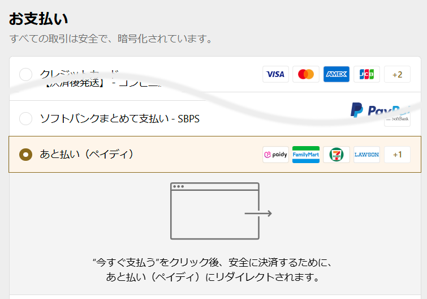Click the Visa card icon

(x=275, y=74)
